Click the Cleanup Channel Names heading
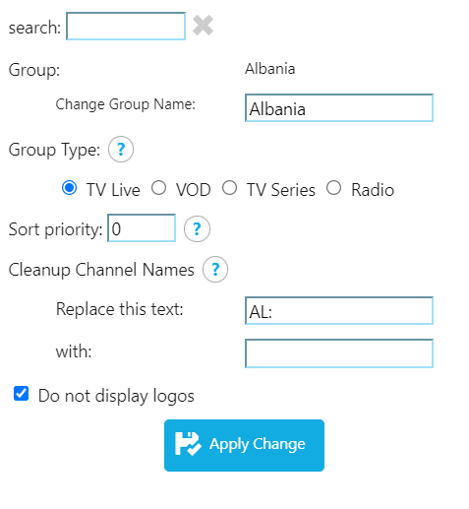 (x=101, y=270)
